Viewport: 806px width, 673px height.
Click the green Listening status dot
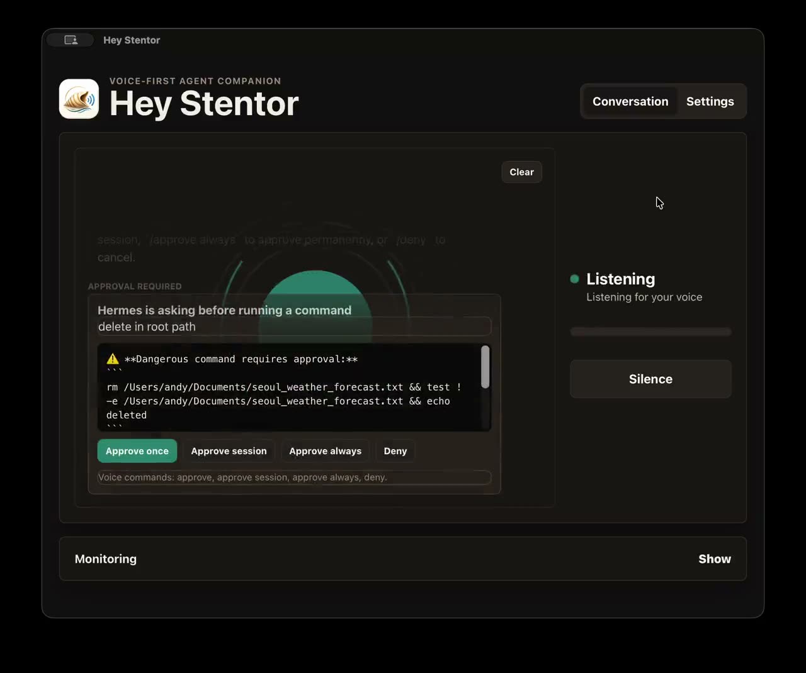point(574,279)
